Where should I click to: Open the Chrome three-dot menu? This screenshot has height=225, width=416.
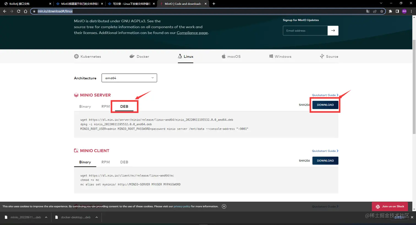[411, 11]
